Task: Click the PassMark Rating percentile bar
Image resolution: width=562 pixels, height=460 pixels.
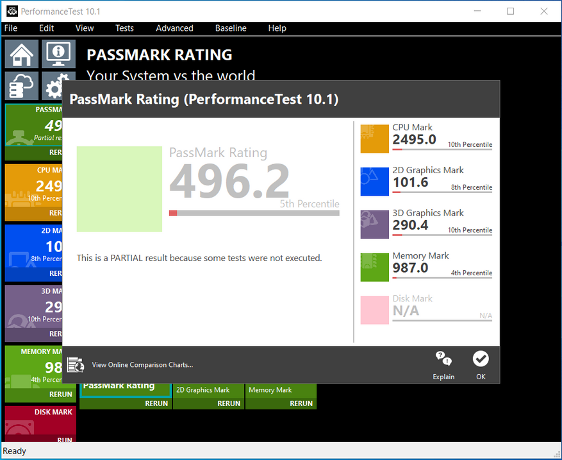Action: point(254,213)
